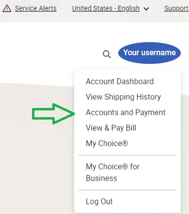Image resolution: width=189 pixels, height=214 pixels.
Task: Open the search magnifying glass icon
Action: click(x=107, y=54)
